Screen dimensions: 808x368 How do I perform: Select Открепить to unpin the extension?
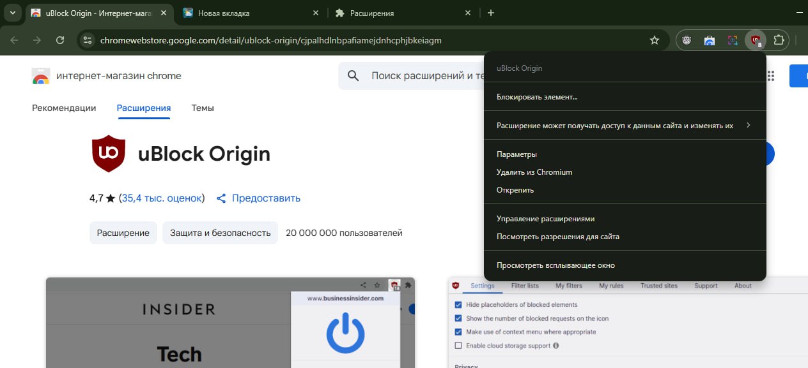tap(625, 190)
